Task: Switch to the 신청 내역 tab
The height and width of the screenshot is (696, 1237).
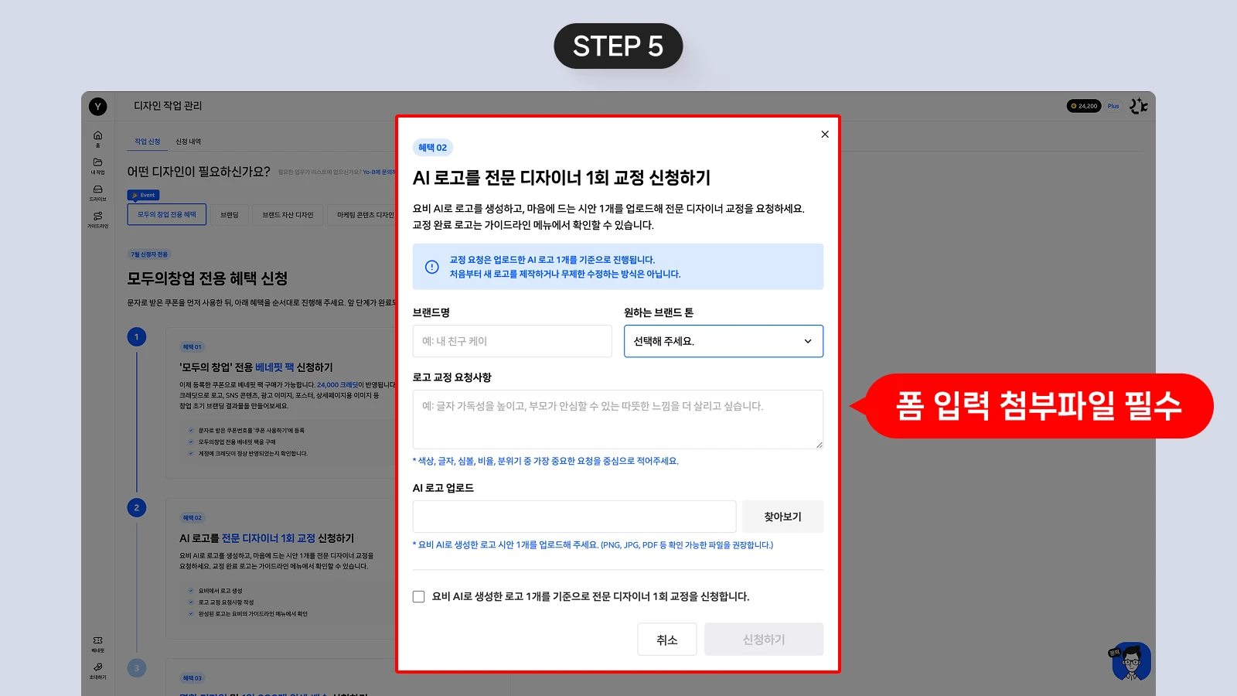Action: pyautogui.click(x=188, y=142)
